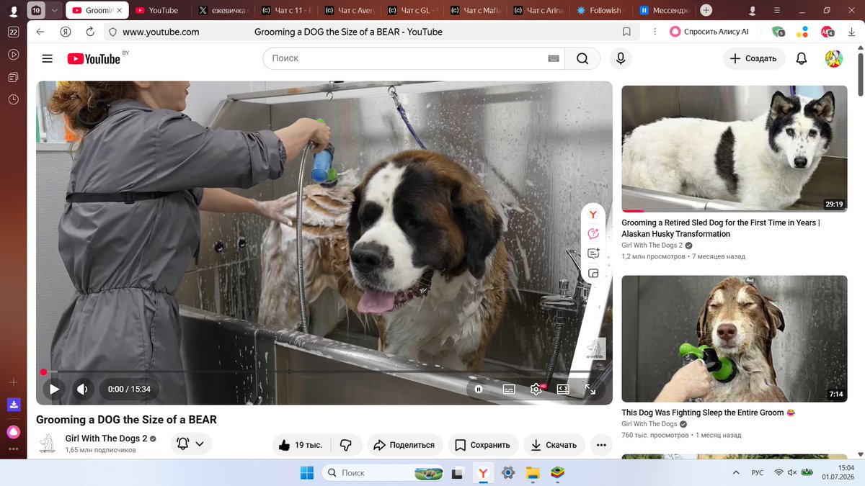Toggle subtitles in the video player
Image resolution: width=865 pixels, height=486 pixels.
[509, 389]
